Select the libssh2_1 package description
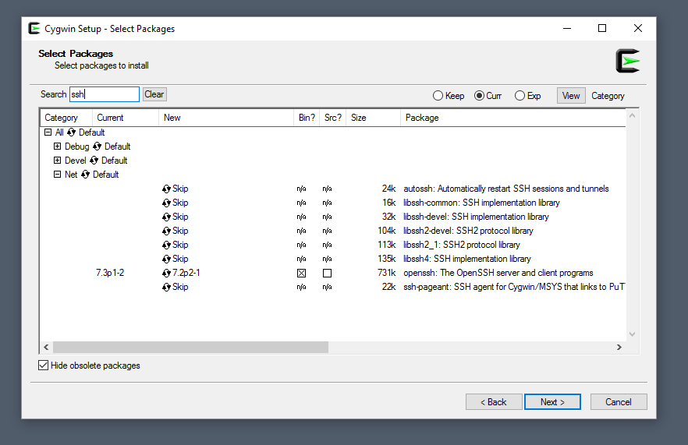 [x=462, y=245]
